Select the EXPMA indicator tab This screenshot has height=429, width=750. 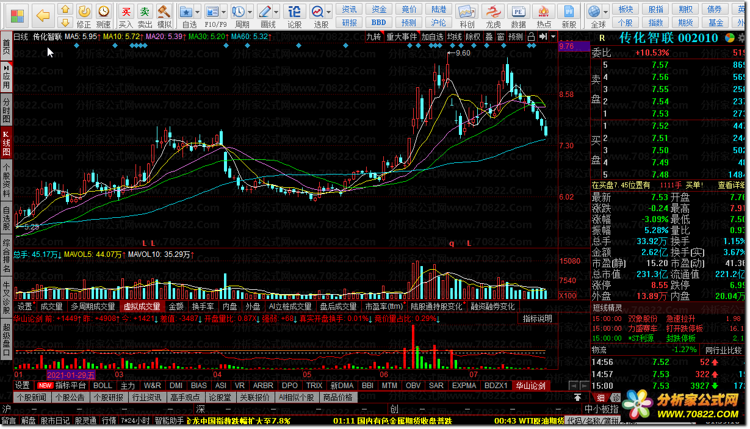coord(464,386)
